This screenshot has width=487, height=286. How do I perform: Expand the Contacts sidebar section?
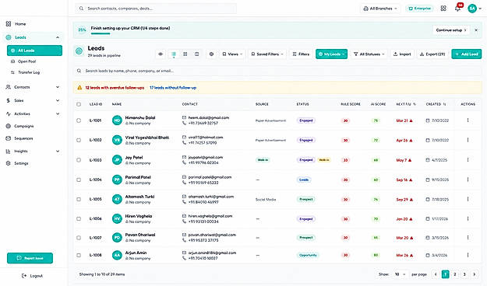58,87
